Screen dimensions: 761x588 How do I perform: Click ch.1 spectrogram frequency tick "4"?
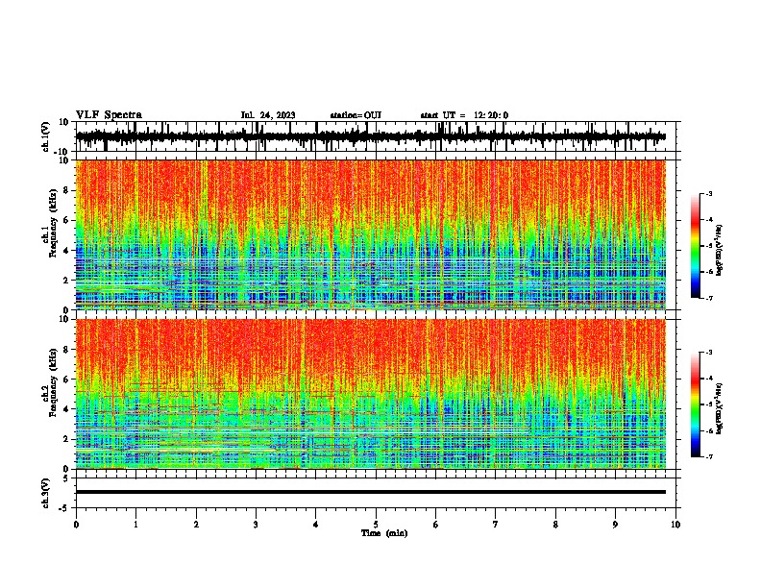(x=66, y=251)
